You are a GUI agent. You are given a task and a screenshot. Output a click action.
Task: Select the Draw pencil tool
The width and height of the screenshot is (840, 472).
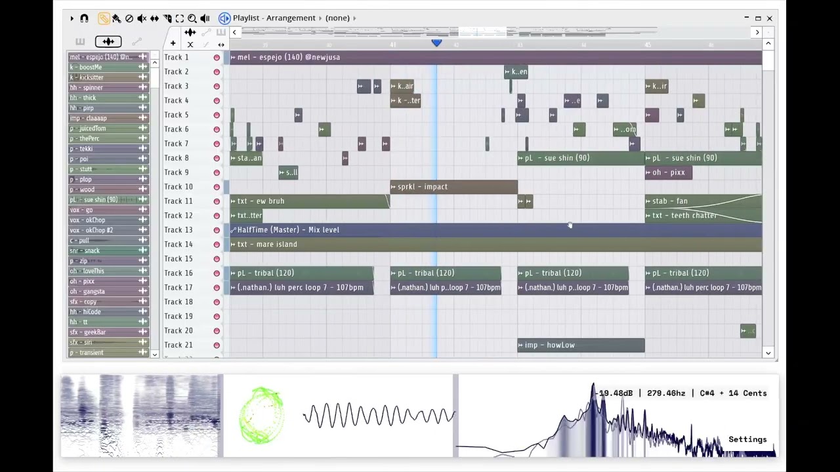point(104,18)
